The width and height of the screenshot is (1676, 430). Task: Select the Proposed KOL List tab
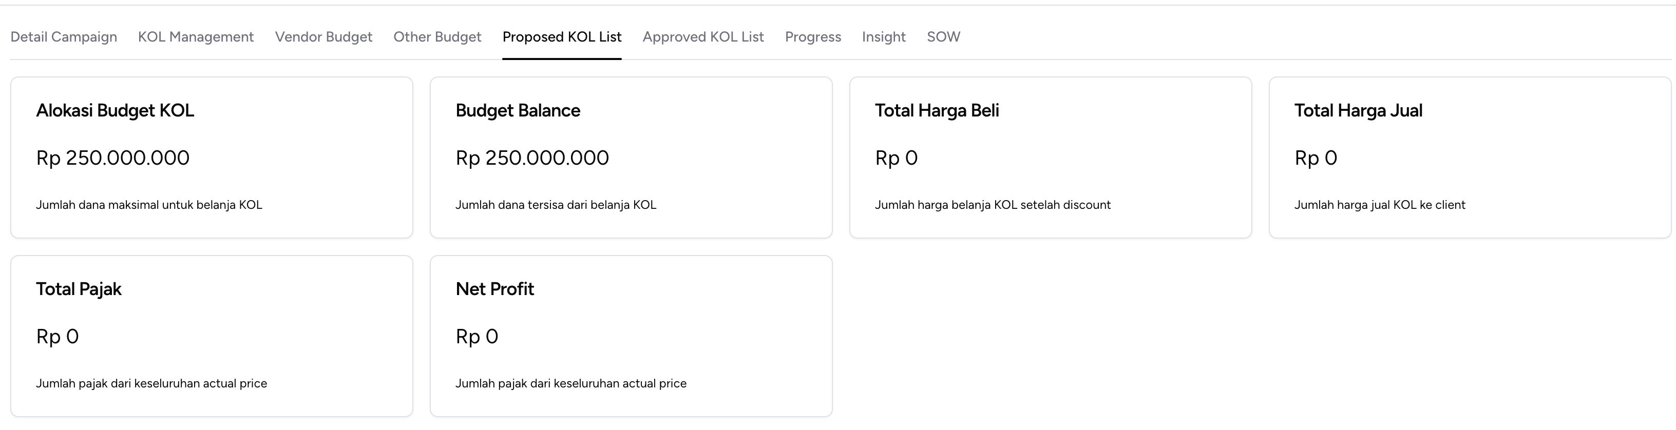pyautogui.click(x=561, y=37)
